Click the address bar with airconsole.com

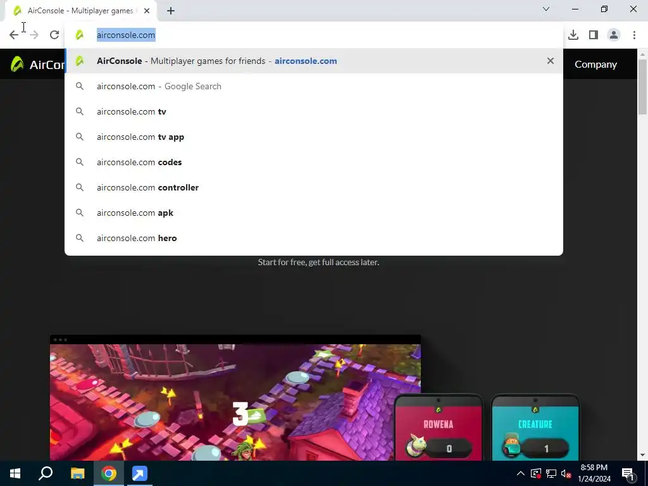click(314, 35)
